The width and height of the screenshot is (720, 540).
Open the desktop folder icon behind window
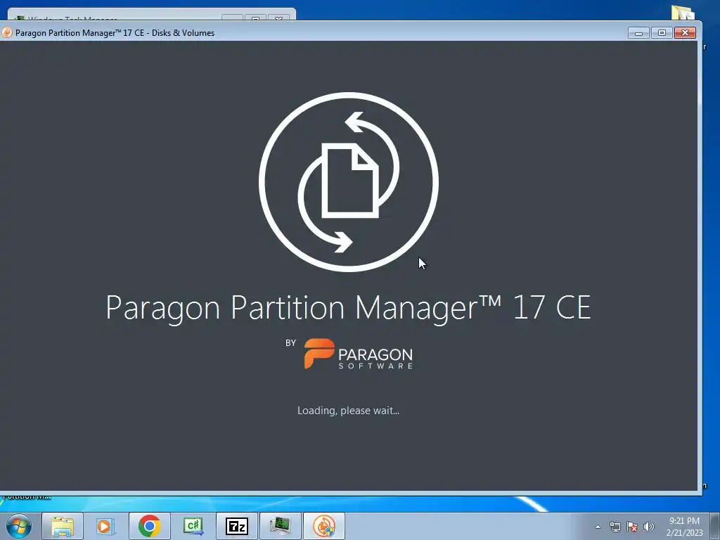(x=682, y=13)
